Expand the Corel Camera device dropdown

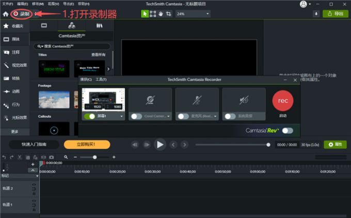(168, 116)
